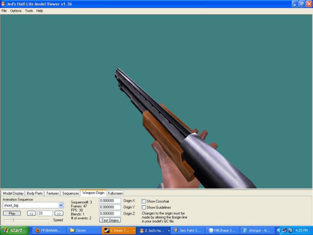The width and height of the screenshot is (313, 235).
Task: Click the "FPS: 30" text
Action: pos(77,210)
